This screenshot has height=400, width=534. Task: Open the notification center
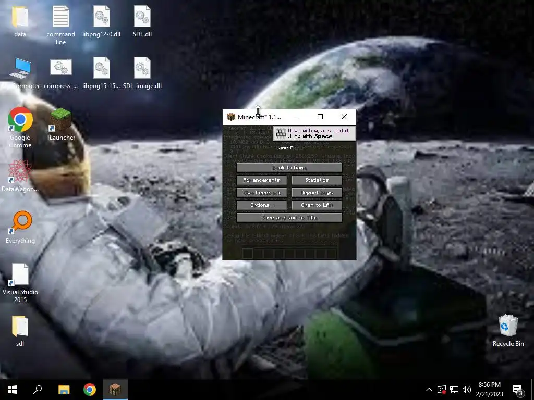tap(518, 390)
